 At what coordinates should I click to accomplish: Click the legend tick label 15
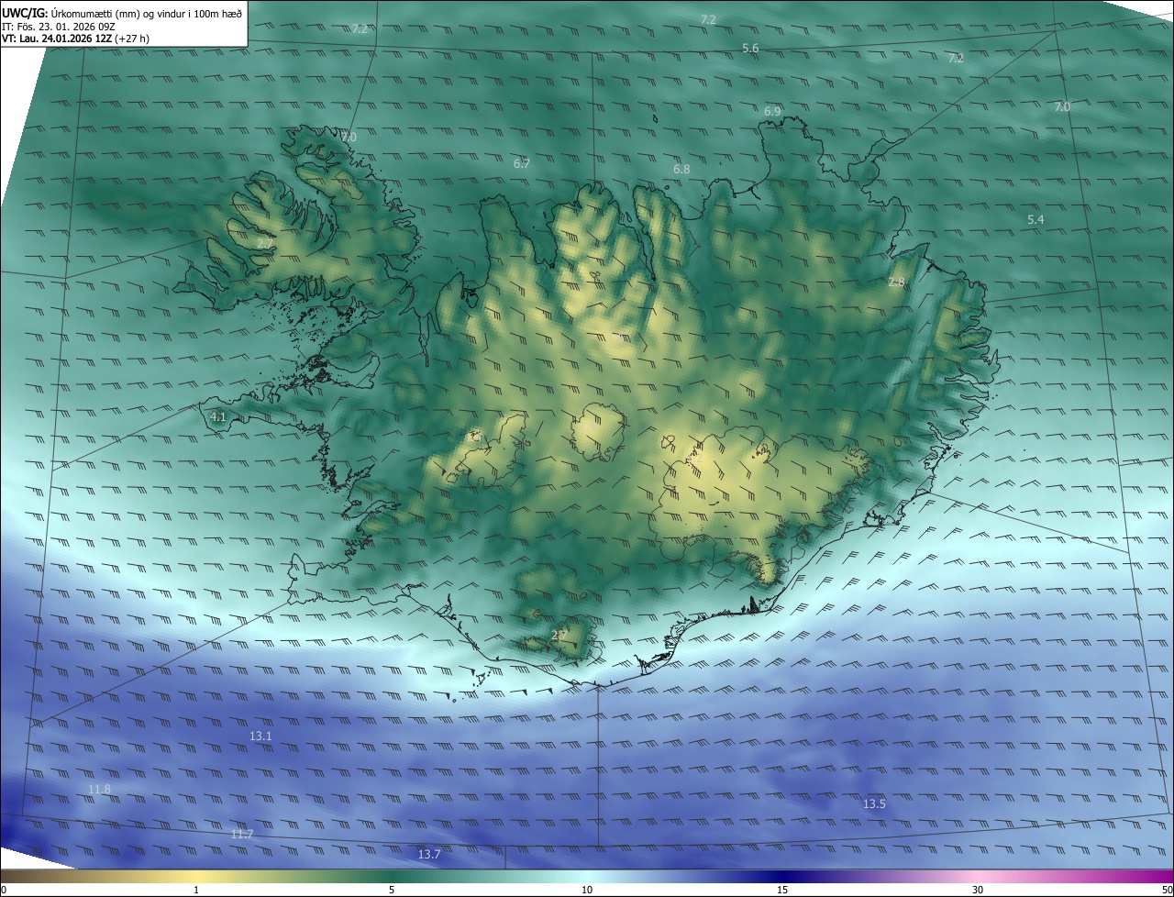coord(782,890)
